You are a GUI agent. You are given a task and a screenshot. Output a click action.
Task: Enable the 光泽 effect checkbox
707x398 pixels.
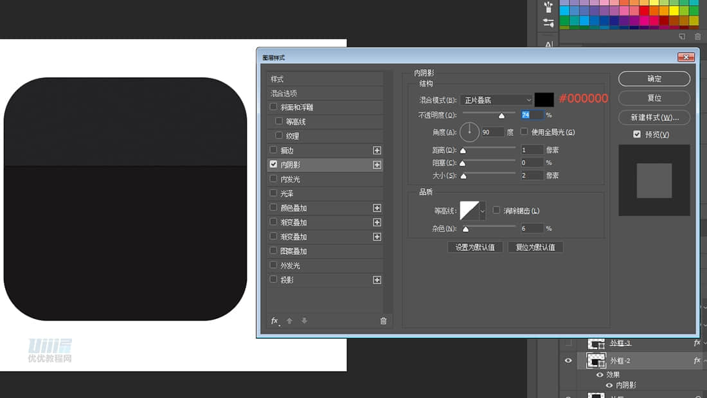point(273,193)
